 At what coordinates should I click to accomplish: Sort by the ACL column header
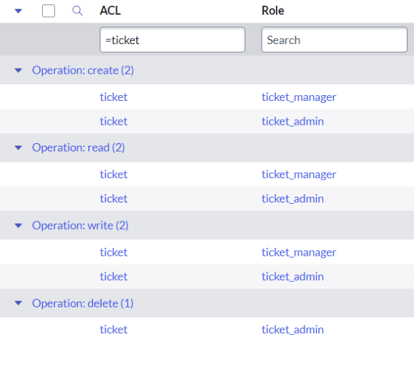110,11
